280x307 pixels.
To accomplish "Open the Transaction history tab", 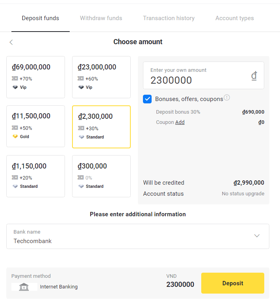I will [169, 18].
